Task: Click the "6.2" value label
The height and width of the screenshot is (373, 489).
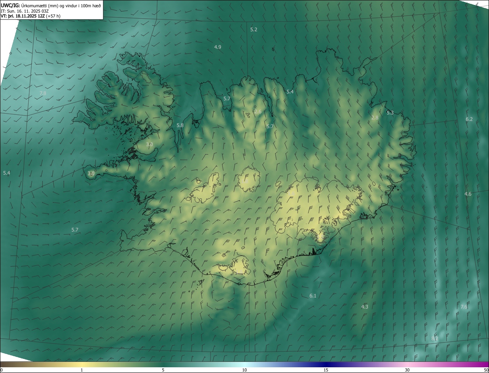Action: pyautogui.click(x=469, y=119)
